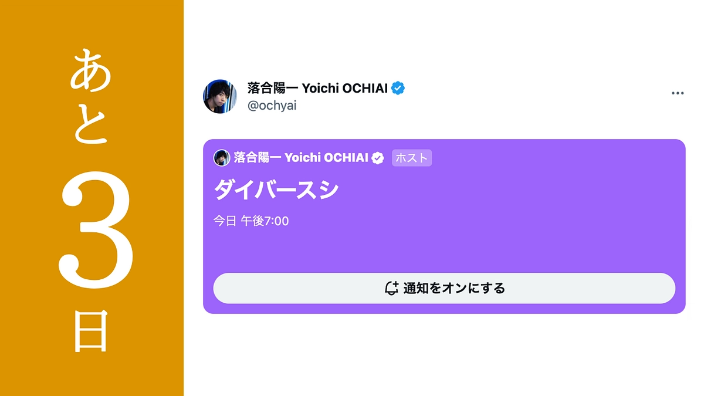Open the Space titled ダイバースシ
The image size is (704, 396).
(275, 189)
